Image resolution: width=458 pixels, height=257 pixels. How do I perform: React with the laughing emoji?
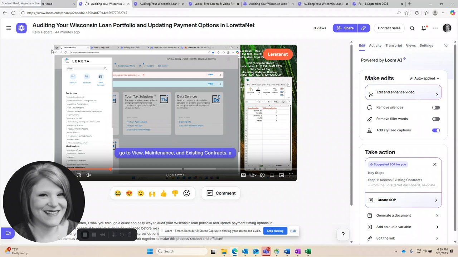click(118, 193)
